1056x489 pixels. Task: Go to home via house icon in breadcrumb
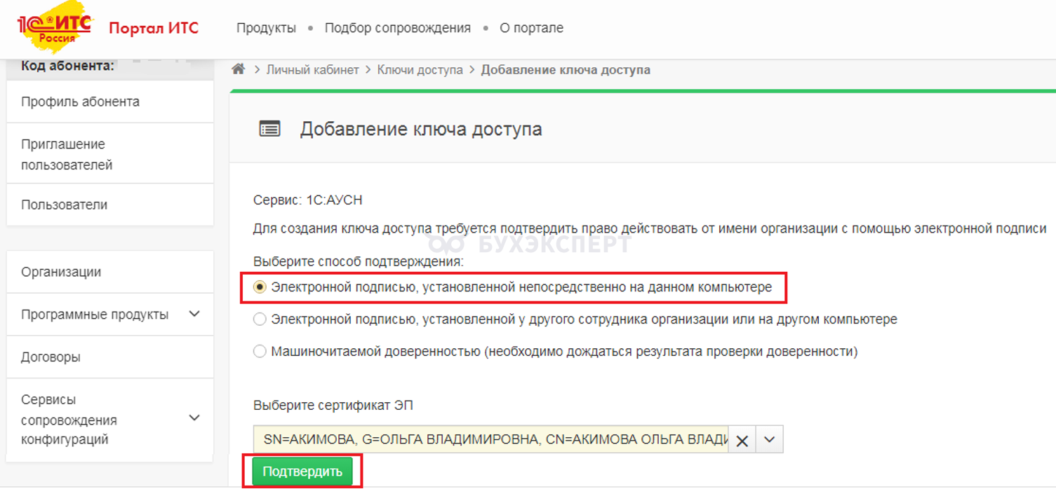pyautogui.click(x=239, y=69)
